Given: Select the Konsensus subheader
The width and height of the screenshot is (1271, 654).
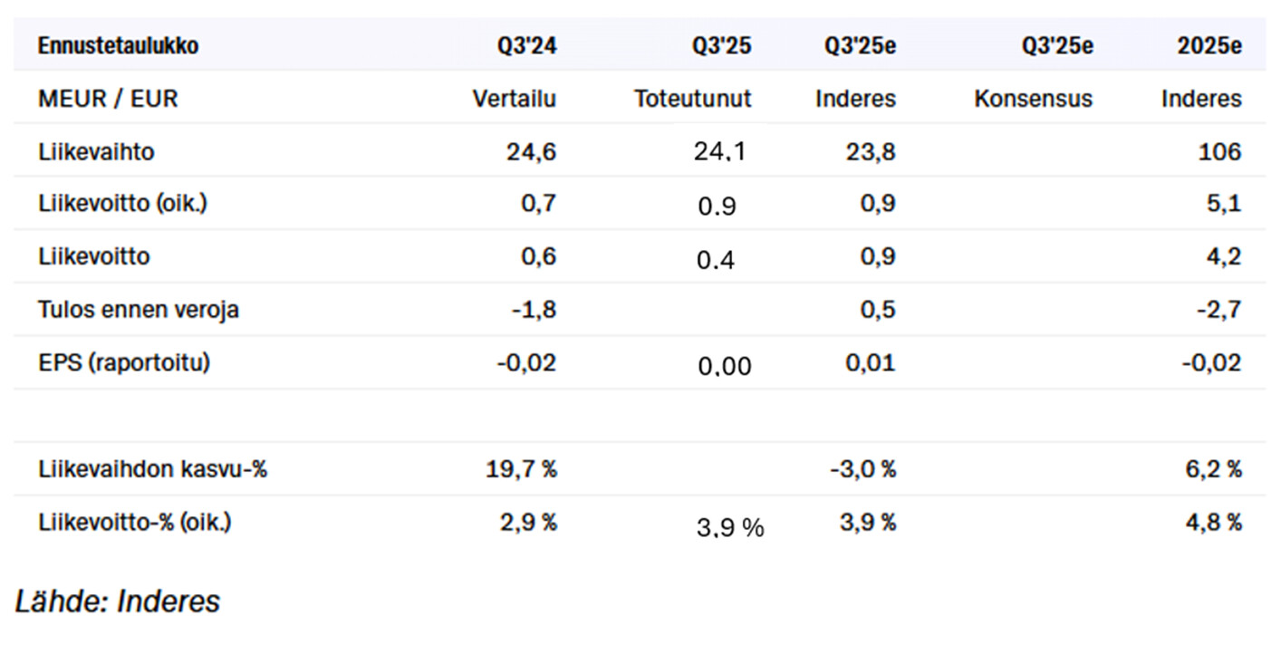Looking at the screenshot, I should point(1033,99).
